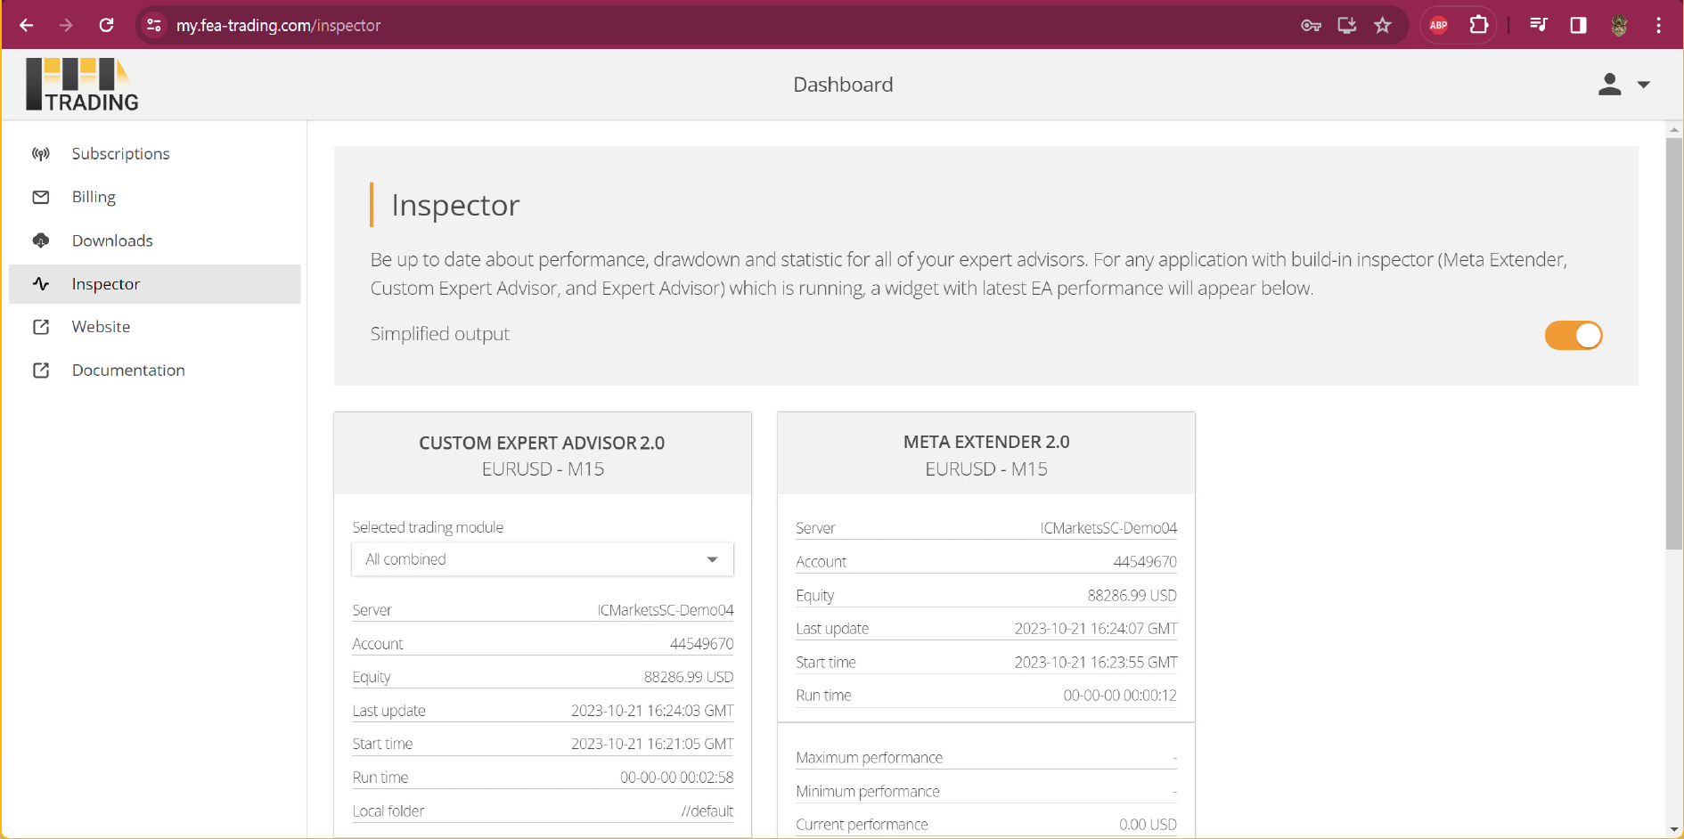The height and width of the screenshot is (839, 1684).
Task: Open the browser profile avatar
Action: point(1619,25)
